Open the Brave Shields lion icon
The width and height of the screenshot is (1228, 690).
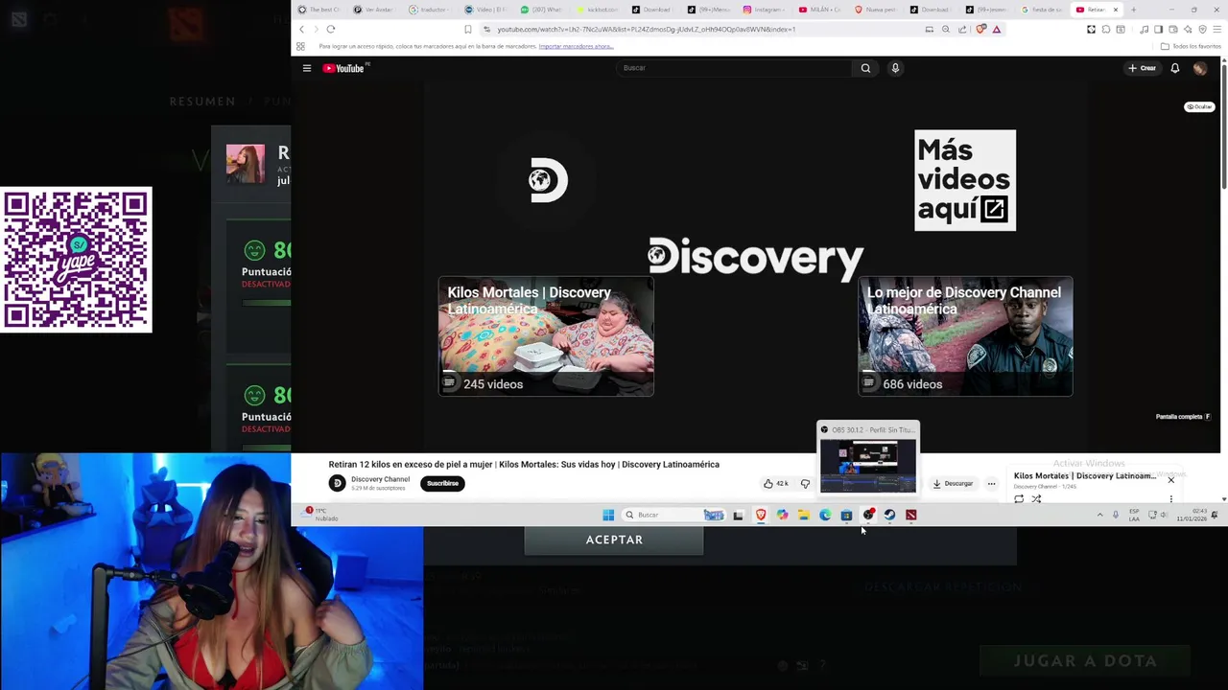click(980, 29)
